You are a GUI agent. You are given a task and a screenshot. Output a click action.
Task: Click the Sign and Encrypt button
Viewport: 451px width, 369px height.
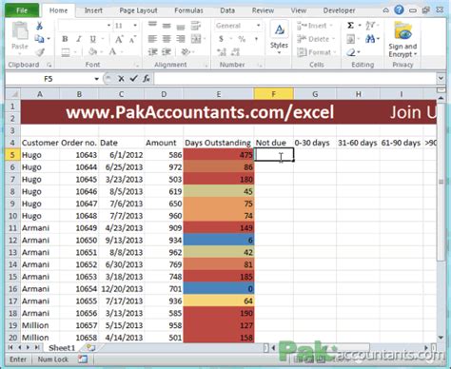(402, 39)
